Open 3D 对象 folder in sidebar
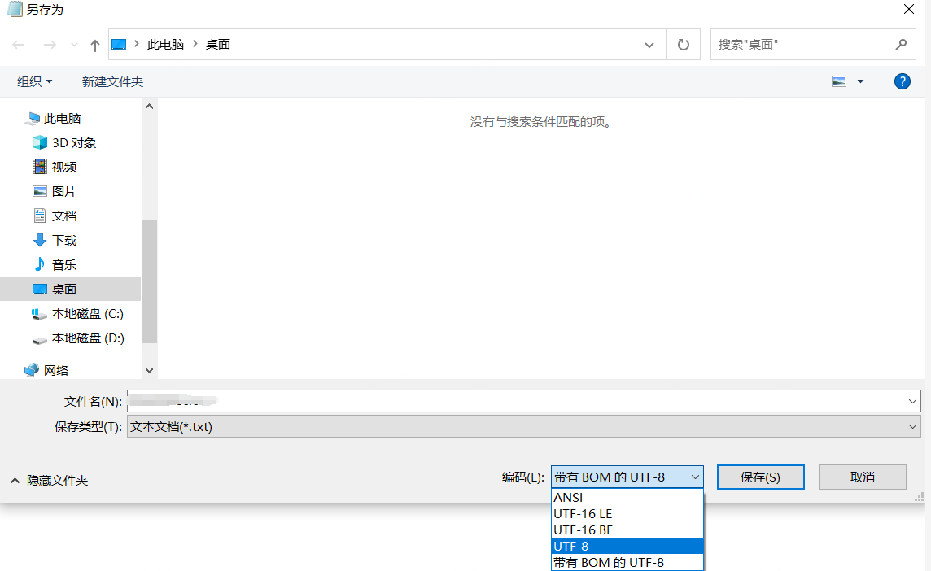 pos(73,143)
